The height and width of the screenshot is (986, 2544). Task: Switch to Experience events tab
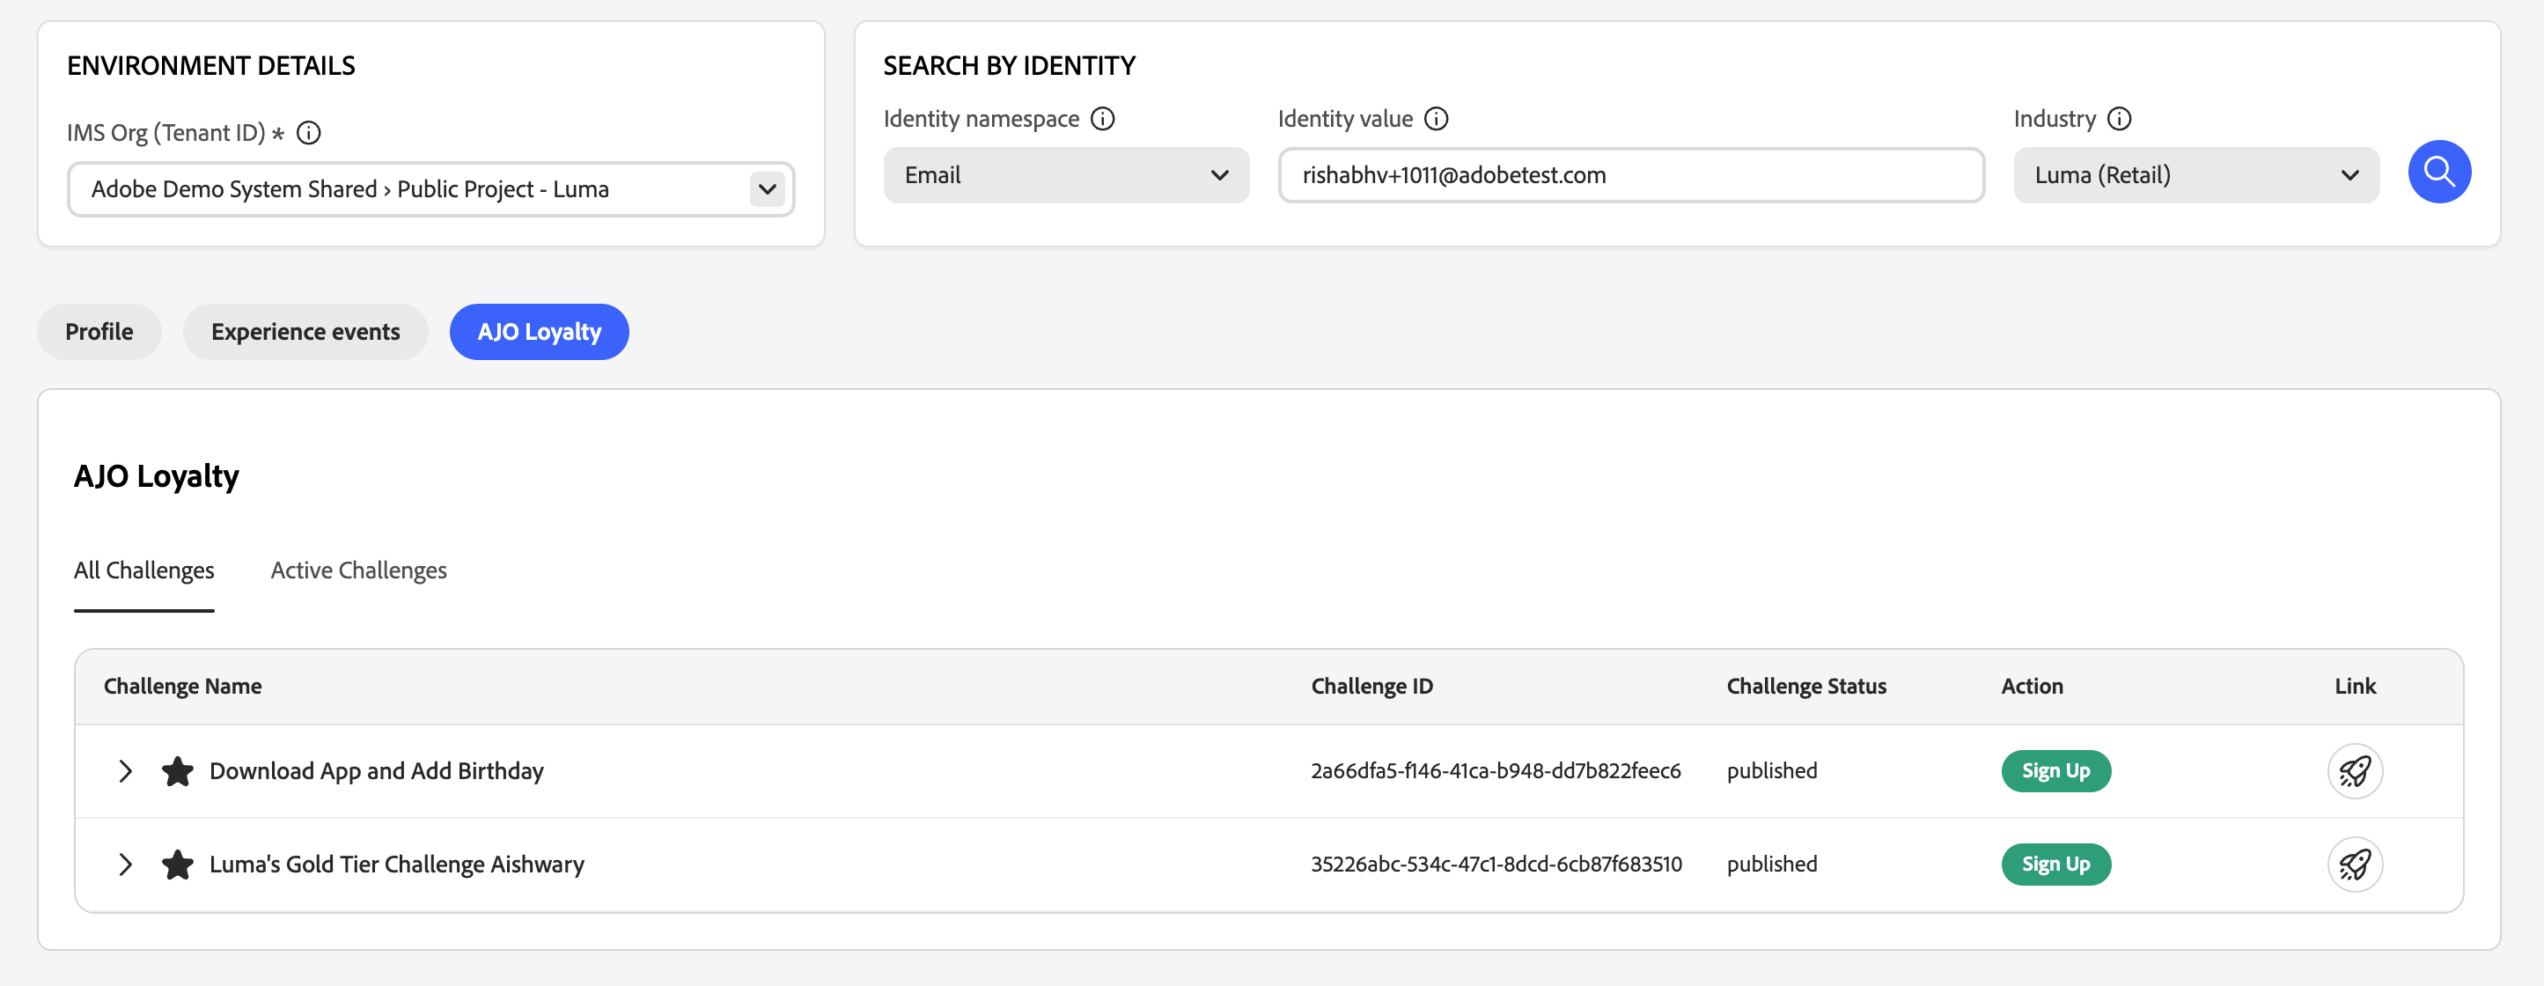pyautogui.click(x=305, y=332)
